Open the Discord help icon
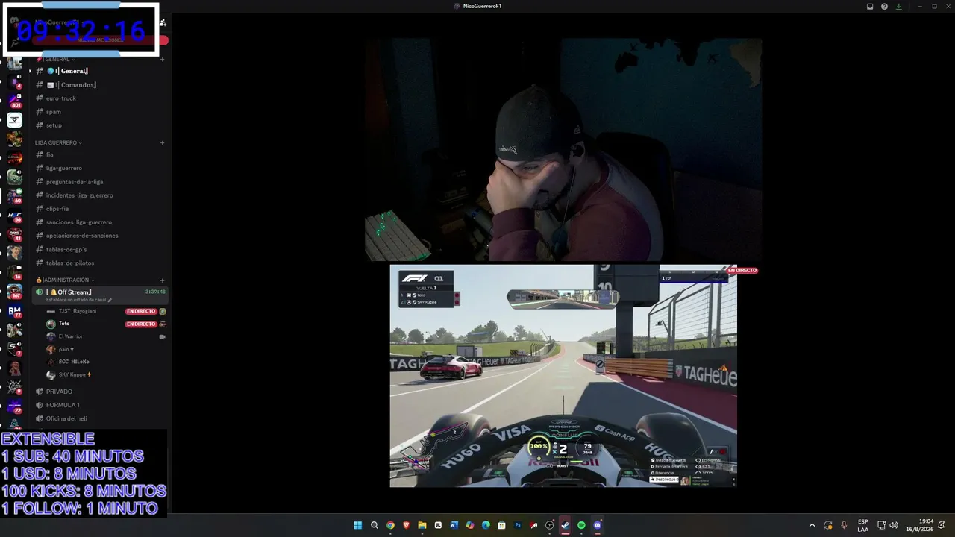Viewport: 955px width, 537px height. coord(884,7)
